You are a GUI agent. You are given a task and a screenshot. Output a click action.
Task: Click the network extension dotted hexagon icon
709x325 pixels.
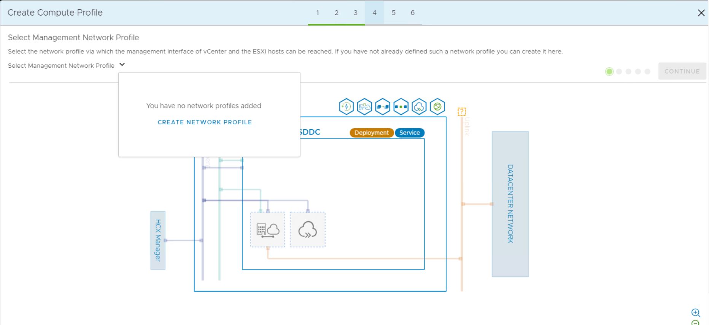pyautogui.click(x=401, y=107)
